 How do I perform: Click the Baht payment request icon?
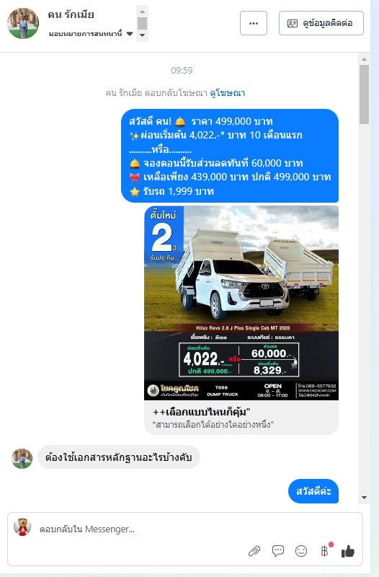coord(325,550)
